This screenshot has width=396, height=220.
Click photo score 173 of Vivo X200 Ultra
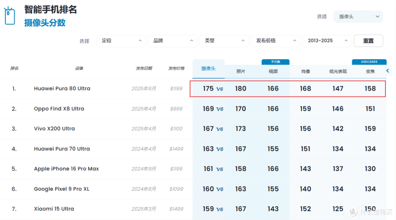click(x=241, y=129)
